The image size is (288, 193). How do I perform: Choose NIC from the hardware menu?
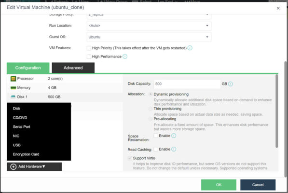[39, 136]
